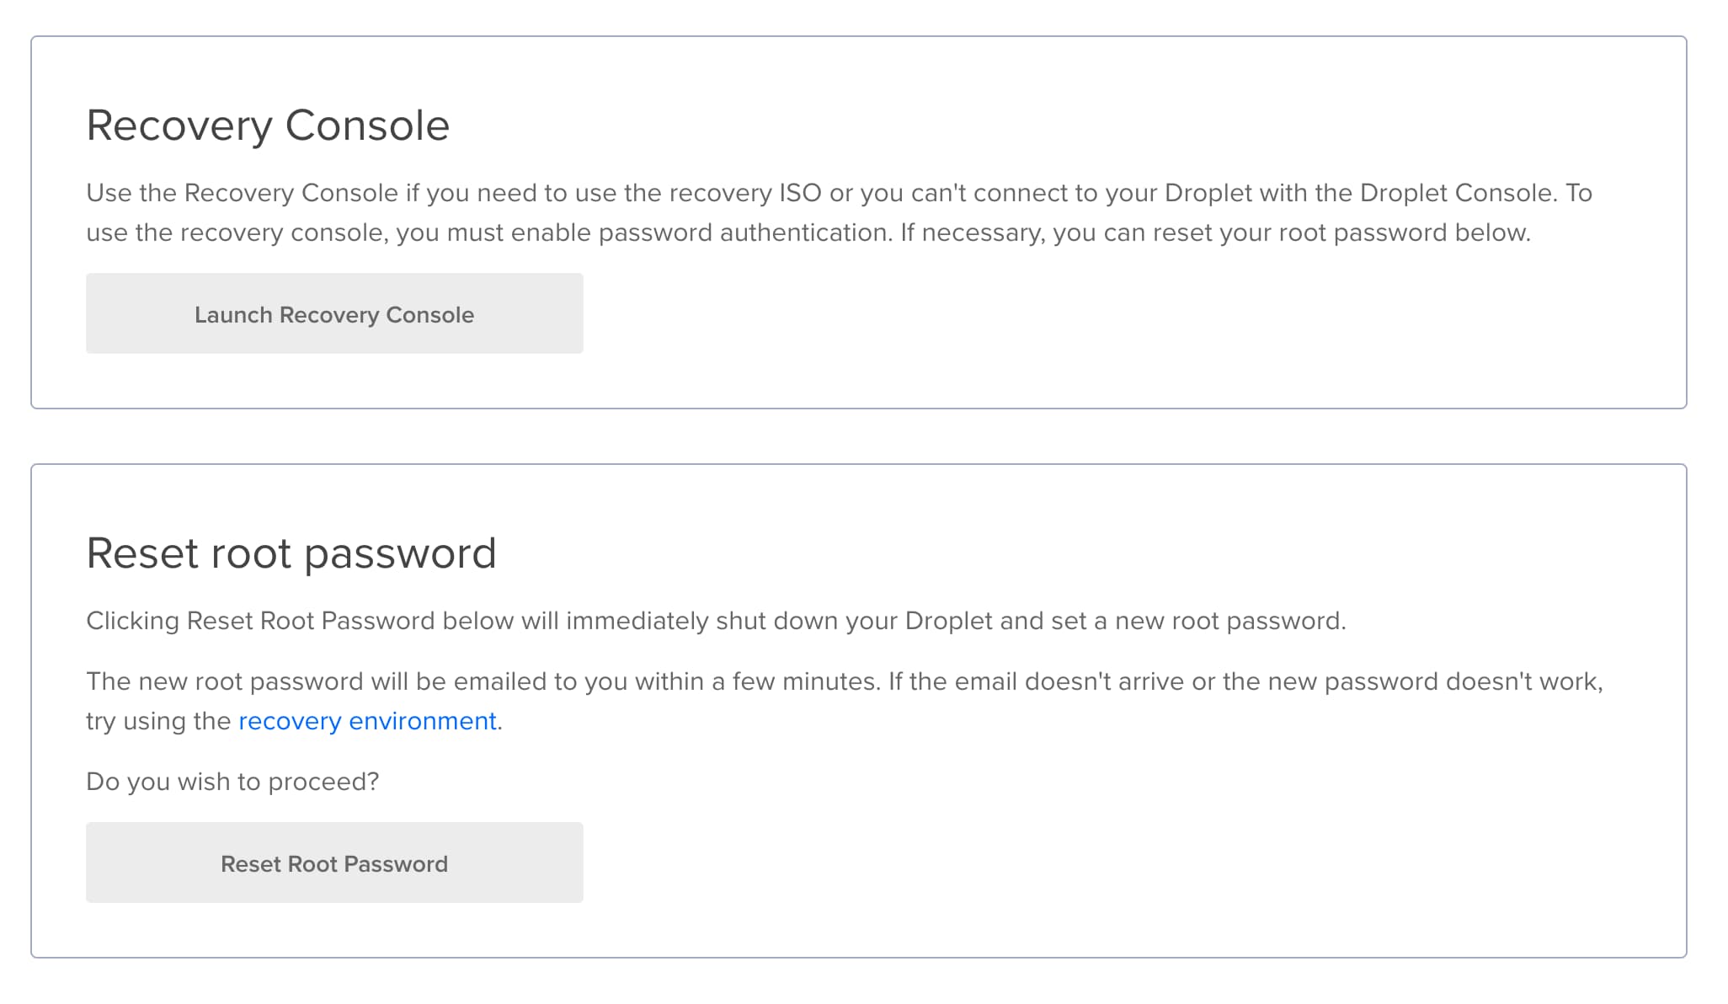This screenshot has width=1728, height=1004.
Task: Launch the Recovery Console
Action: (x=334, y=313)
